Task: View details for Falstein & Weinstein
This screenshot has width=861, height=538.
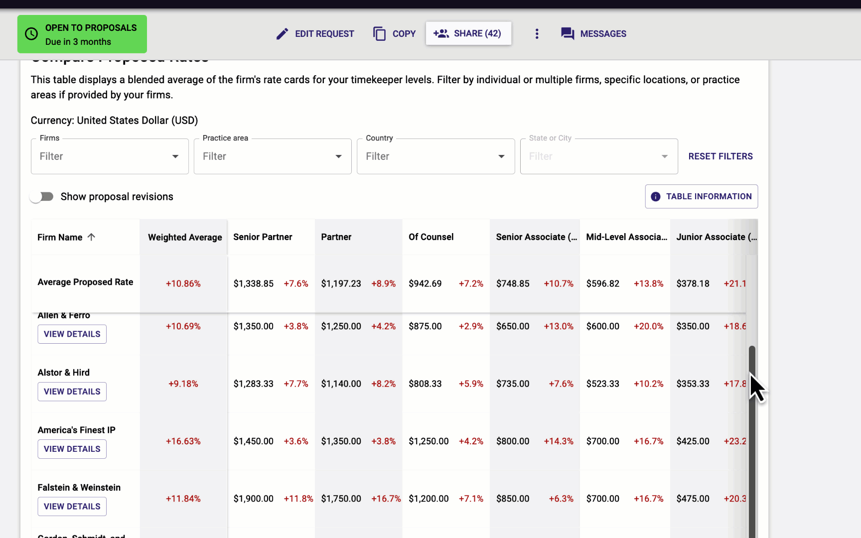Action: 72,507
